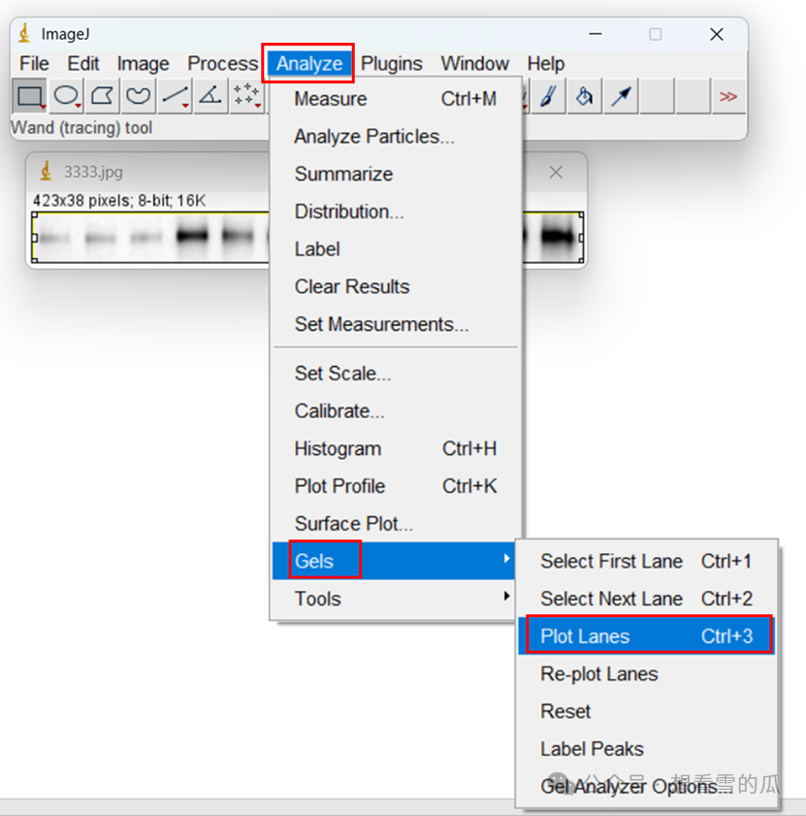This screenshot has height=816, width=806.
Task: Minimize the ImageJ window
Action: point(596,34)
